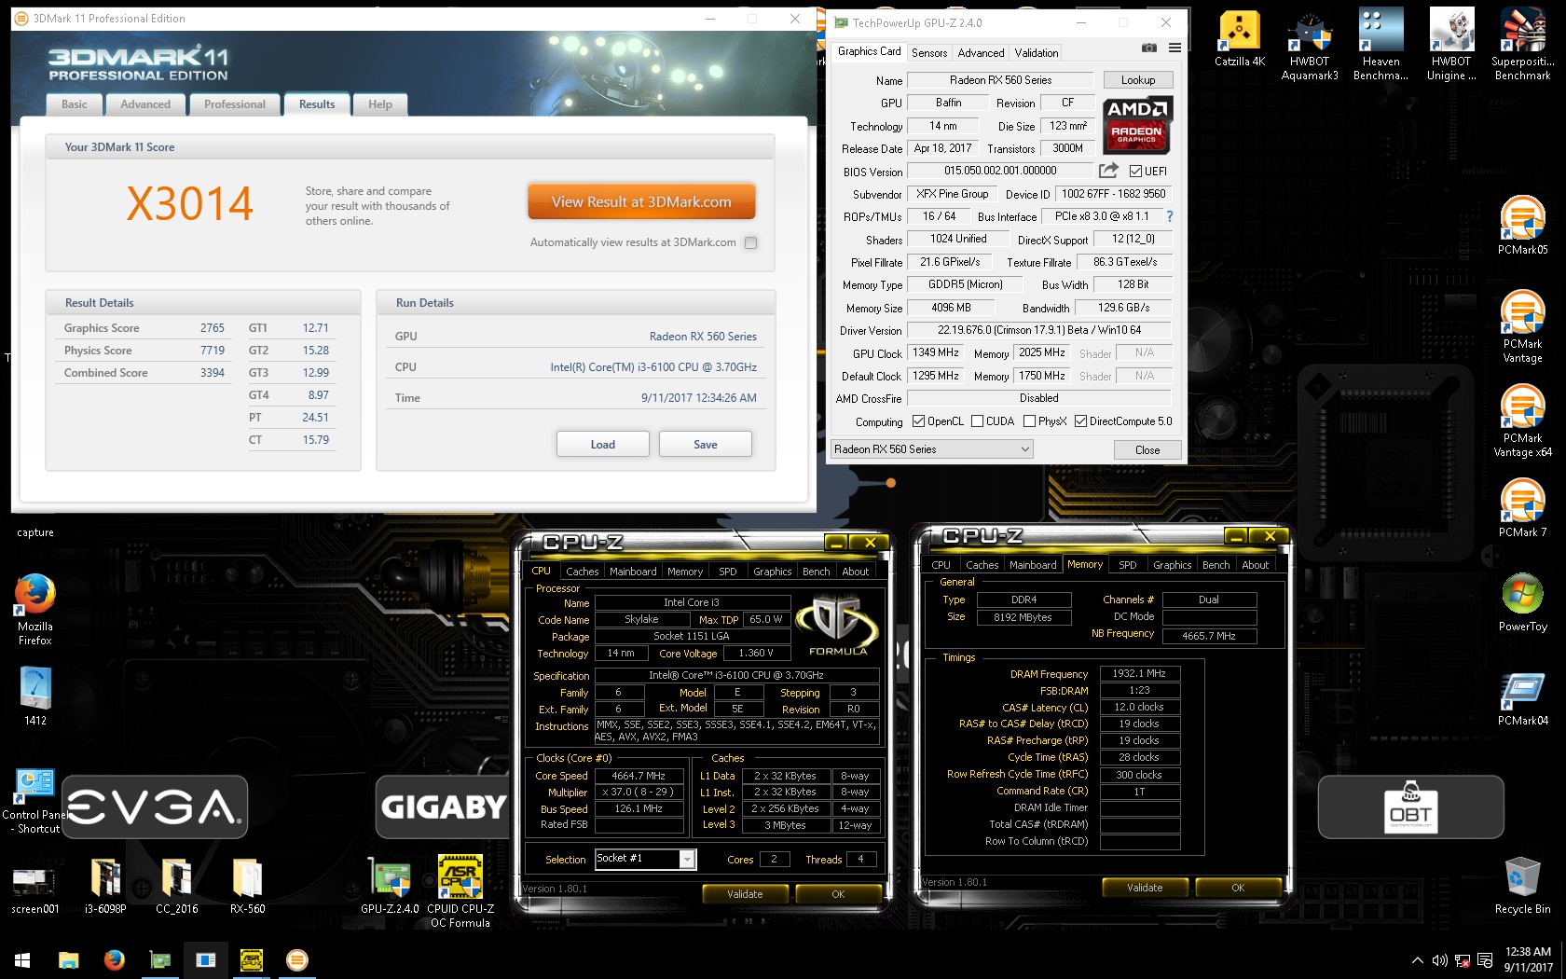The image size is (1566, 979).
Task: Toggle the DirectCompute 5.0 checkbox
Action: point(1080,421)
